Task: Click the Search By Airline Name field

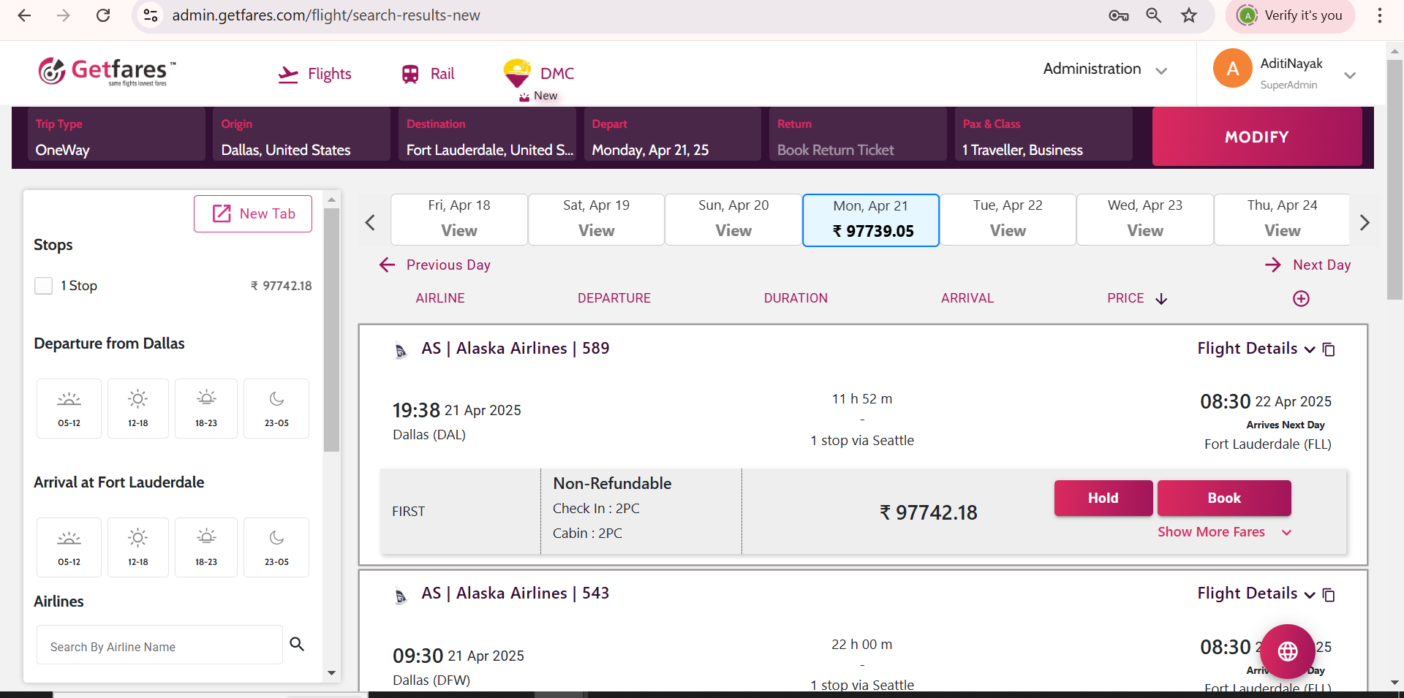Action: click(x=159, y=647)
